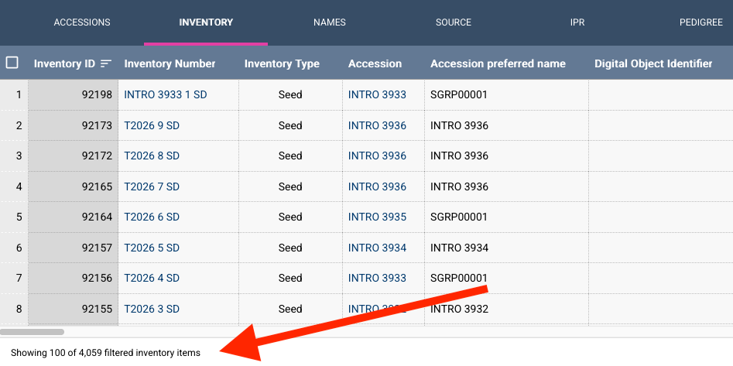Open the T2026 9 SD inventory link
The height and width of the screenshot is (366, 733).
click(x=152, y=125)
